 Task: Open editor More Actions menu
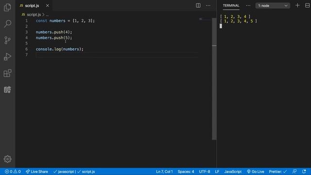coord(208,5)
